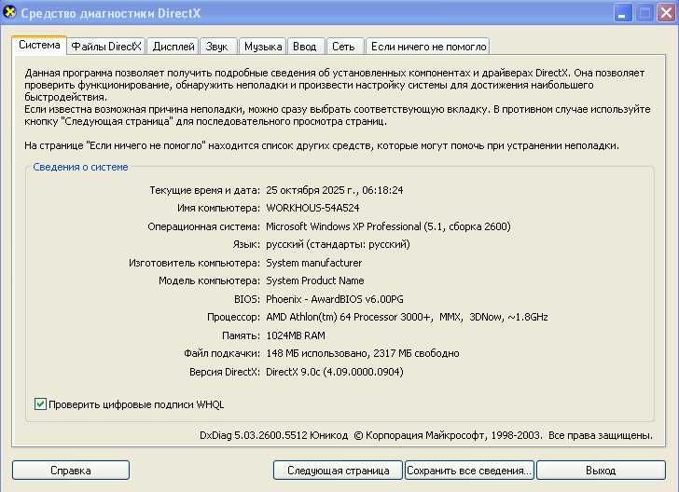Screen dimensions: 679x492
Task: Select the Система tab
Action: coord(39,45)
